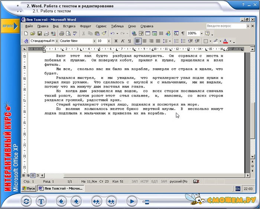Screen dimensions: 260x209
Task: Open the Tables and Borders toolbar
Action: tap(141, 33)
